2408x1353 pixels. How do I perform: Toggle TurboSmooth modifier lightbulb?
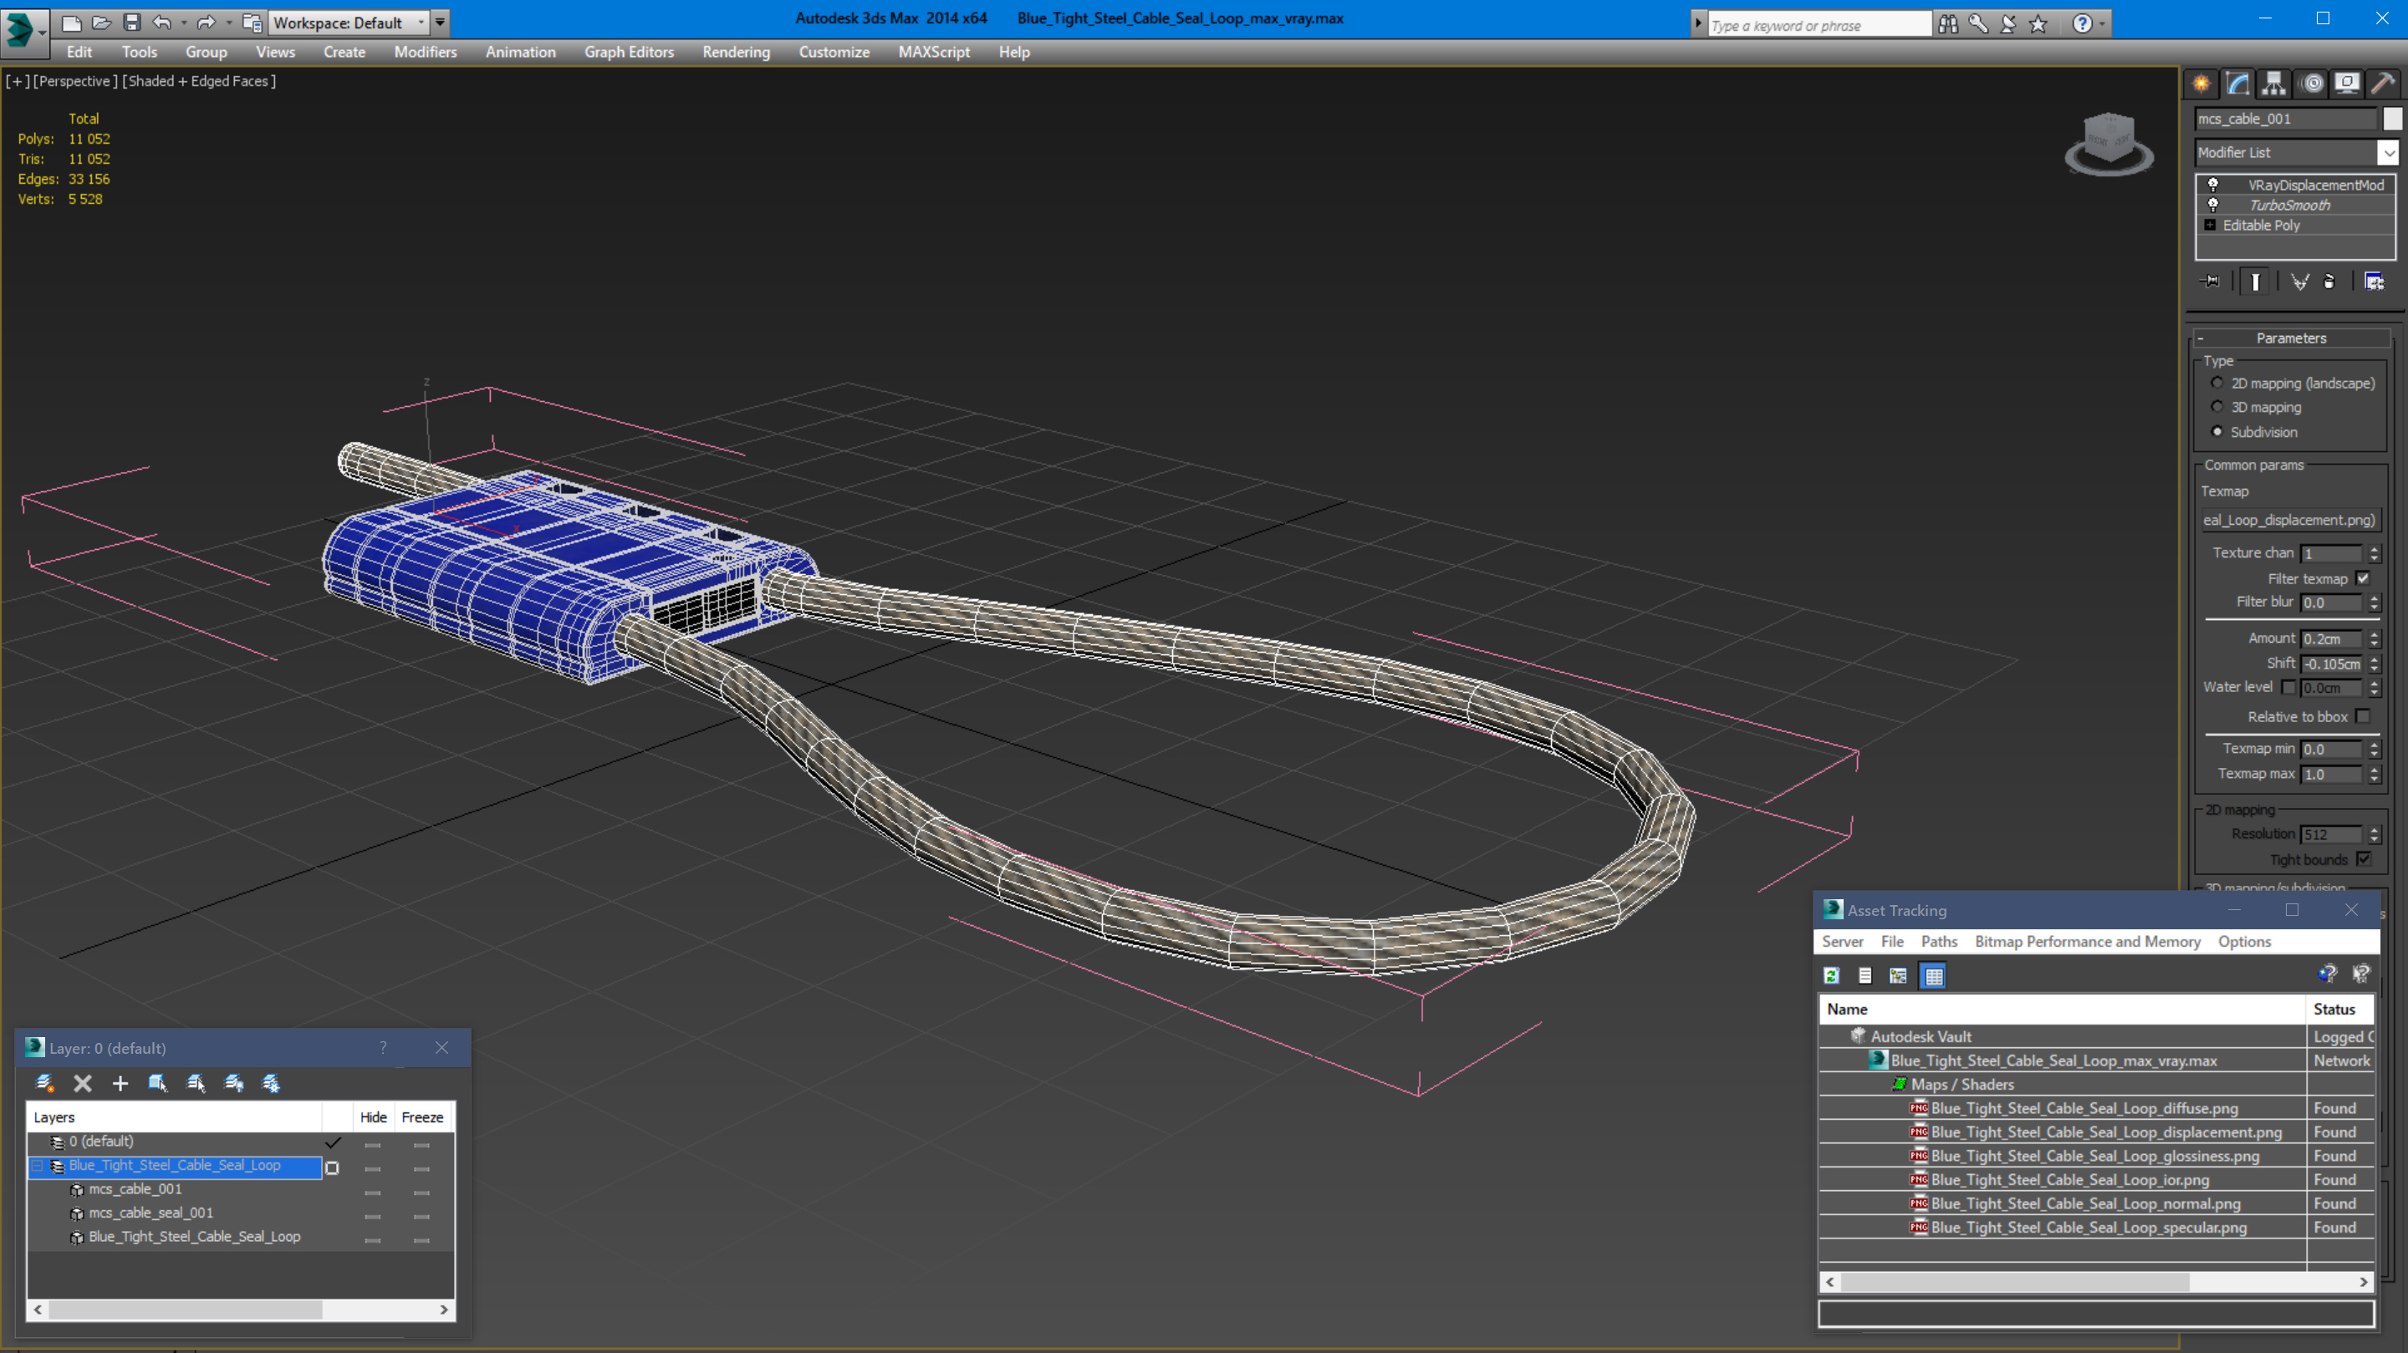point(2212,205)
